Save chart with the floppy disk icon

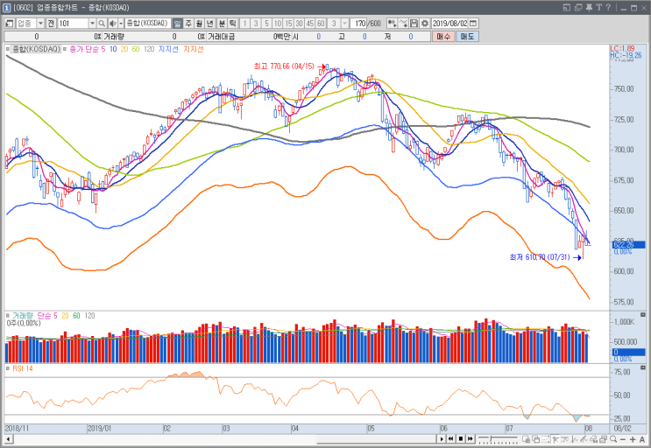(x=414, y=24)
